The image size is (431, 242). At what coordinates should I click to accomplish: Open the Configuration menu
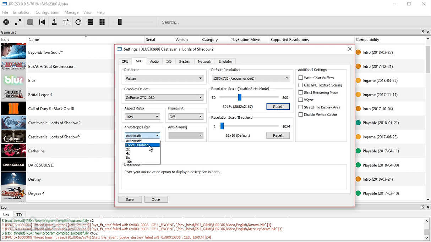(x=48, y=12)
